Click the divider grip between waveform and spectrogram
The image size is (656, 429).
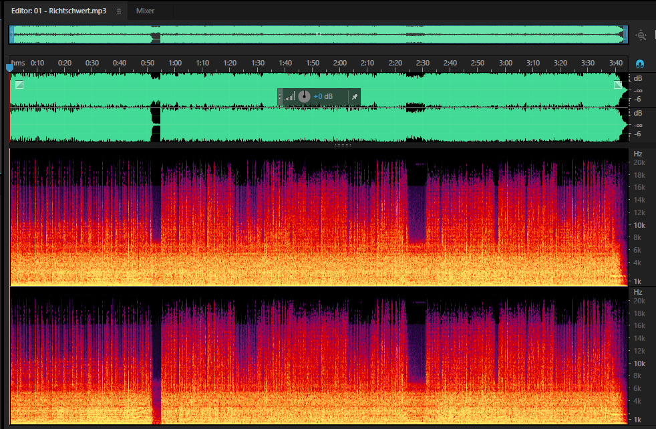pyautogui.click(x=343, y=145)
